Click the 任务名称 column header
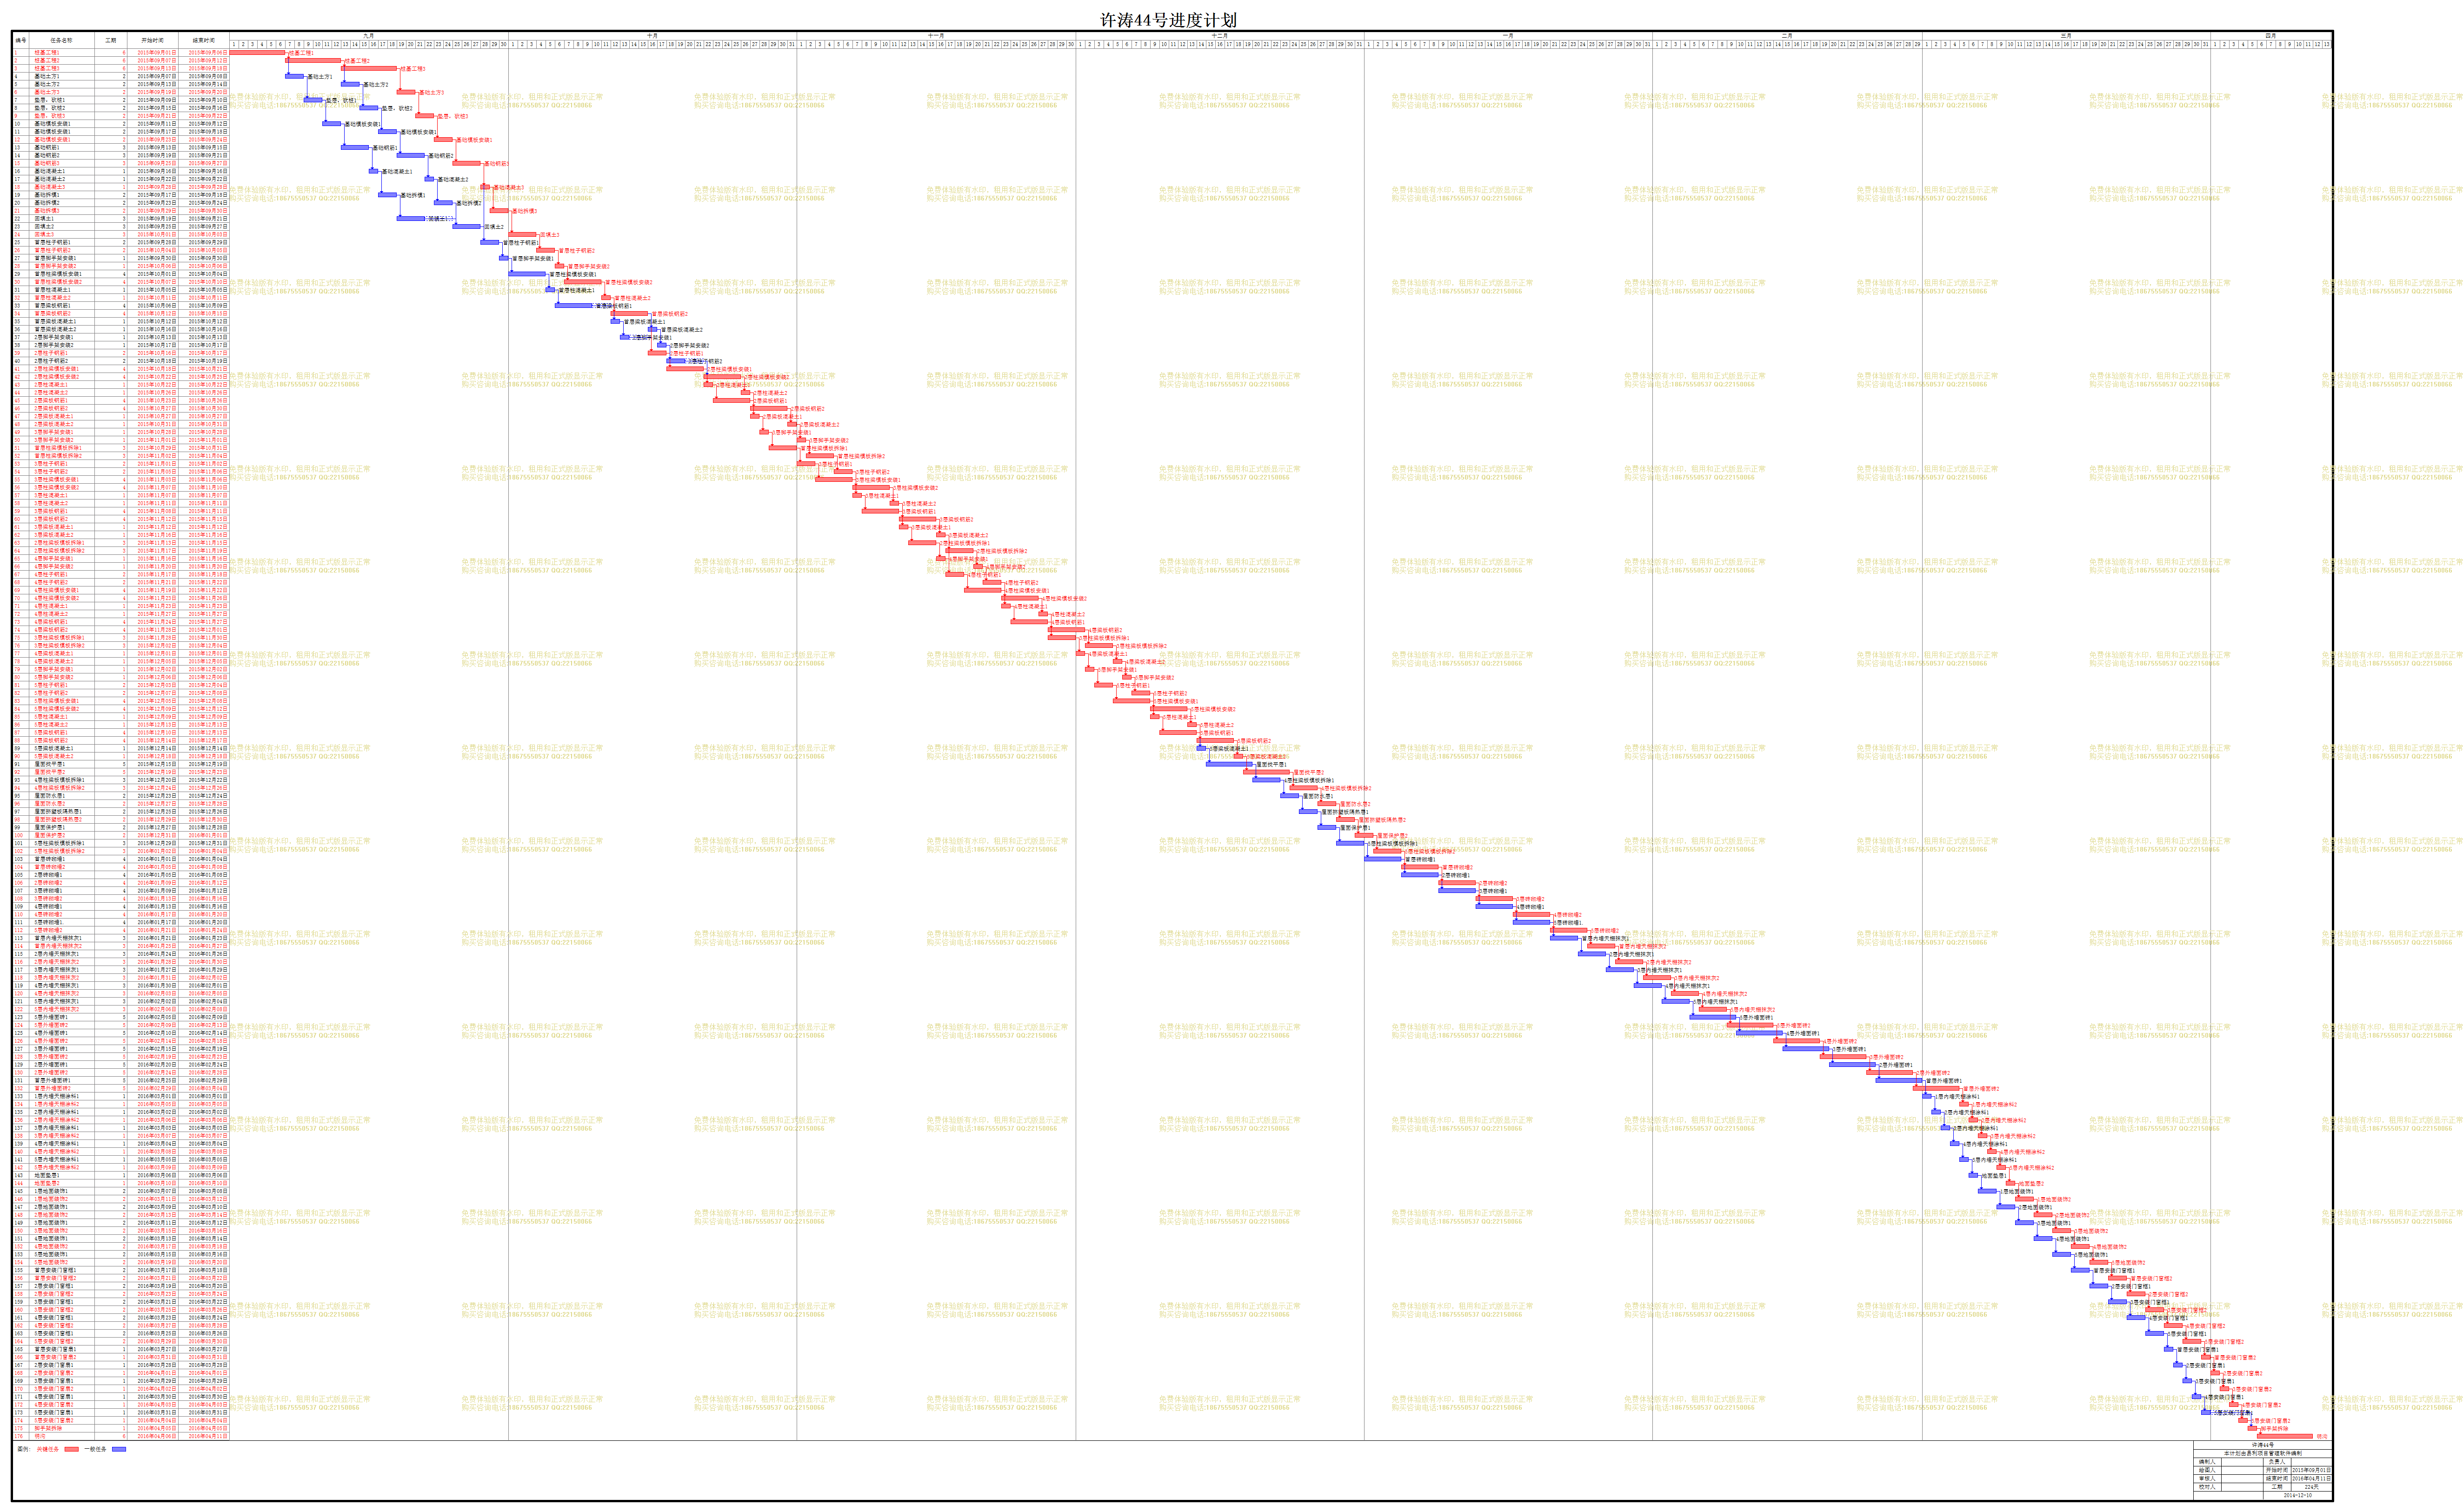Image resolution: width=2463 pixels, height=1512 pixels. (61, 41)
